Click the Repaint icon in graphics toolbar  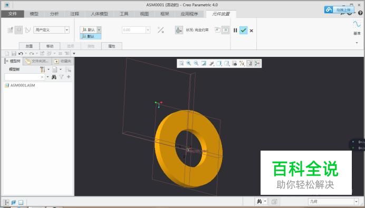point(204,63)
